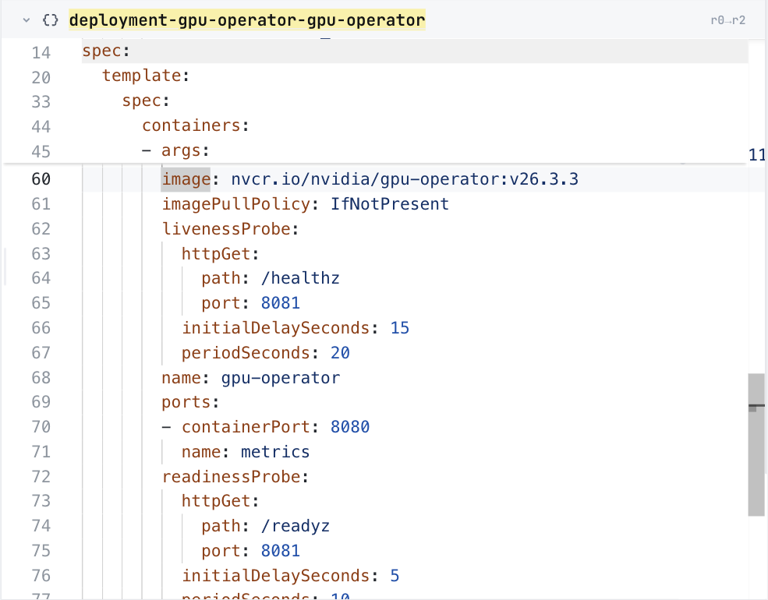Click the IfNotPresent value
This screenshot has height=600, width=768.
pos(389,204)
